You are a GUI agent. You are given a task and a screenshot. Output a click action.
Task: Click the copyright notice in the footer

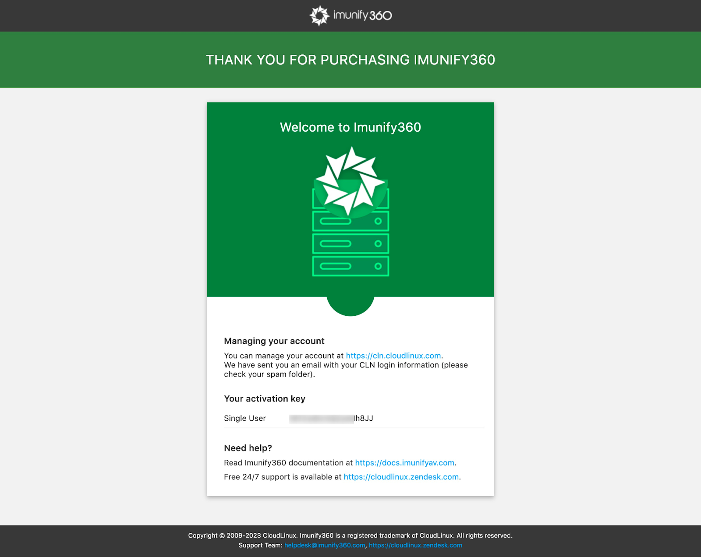[x=350, y=536]
